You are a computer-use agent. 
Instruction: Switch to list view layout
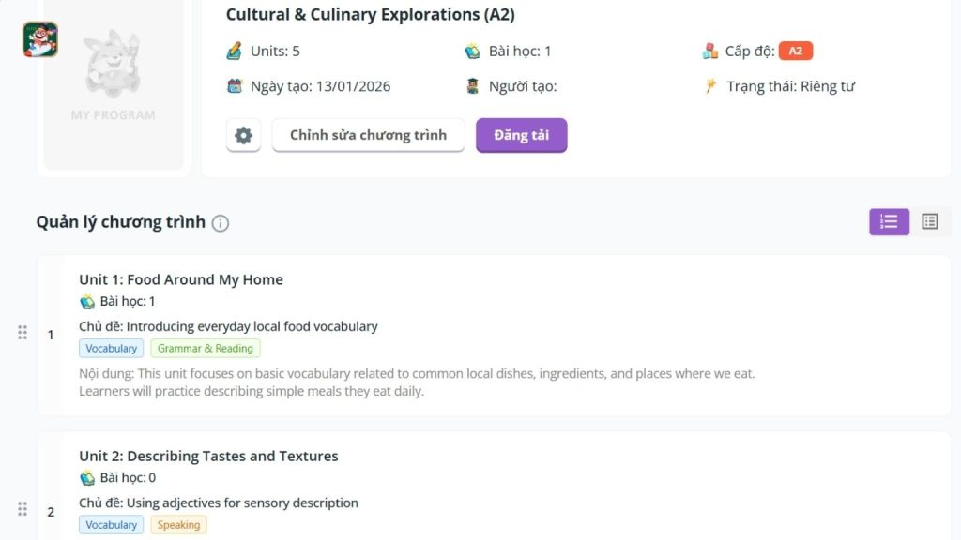889,221
